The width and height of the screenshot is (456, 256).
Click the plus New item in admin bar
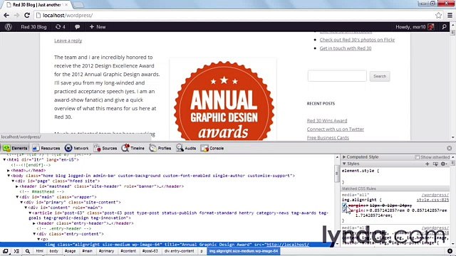(98, 27)
